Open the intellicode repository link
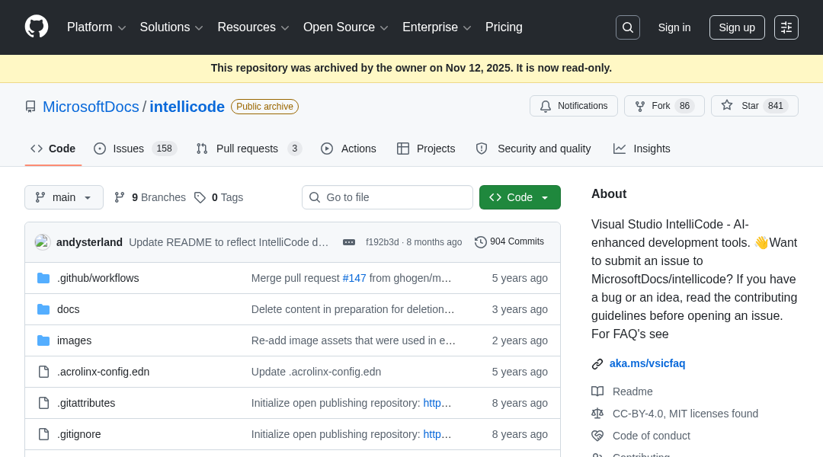This screenshot has width=823, height=457. point(187,107)
